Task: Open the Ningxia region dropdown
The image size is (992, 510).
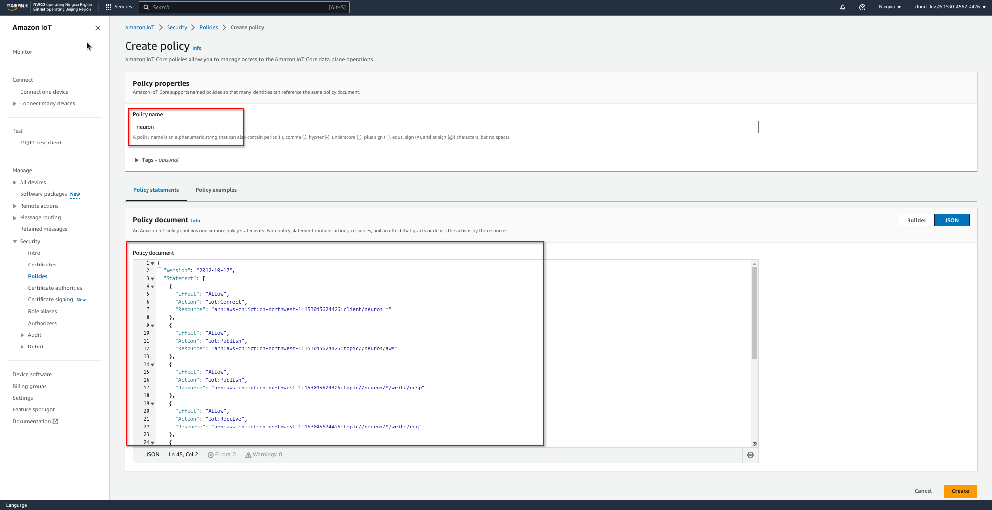Action: 889,7
